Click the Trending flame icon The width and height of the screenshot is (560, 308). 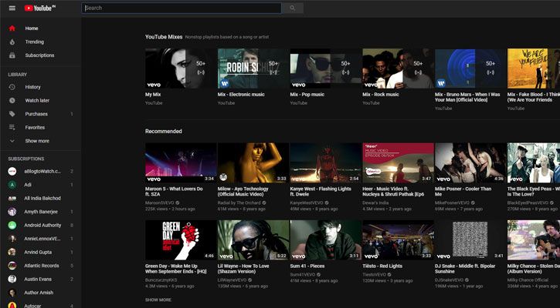pyautogui.click(x=12, y=42)
